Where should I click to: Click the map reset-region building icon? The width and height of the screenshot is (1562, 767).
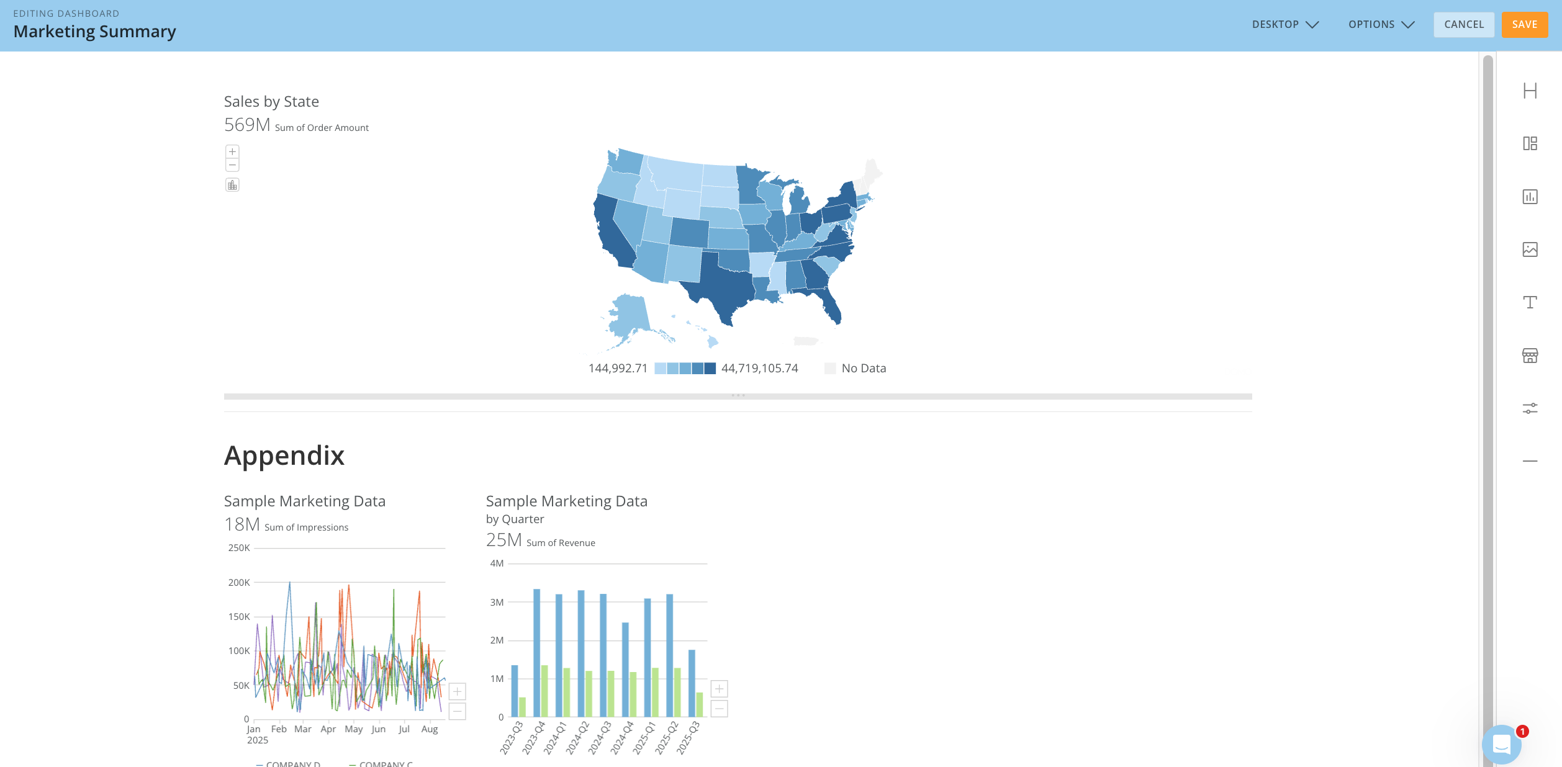coord(232,185)
